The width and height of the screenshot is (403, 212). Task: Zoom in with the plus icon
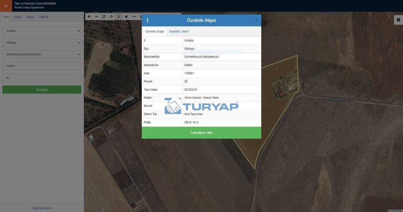coord(89,16)
